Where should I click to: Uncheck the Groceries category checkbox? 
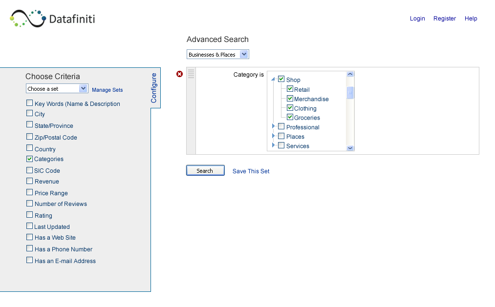click(x=290, y=117)
